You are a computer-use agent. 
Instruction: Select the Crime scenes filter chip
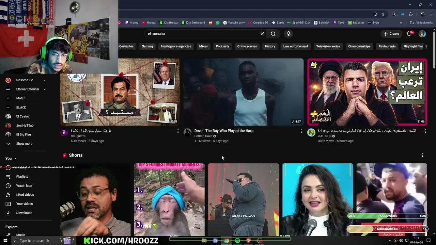point(247,46)
